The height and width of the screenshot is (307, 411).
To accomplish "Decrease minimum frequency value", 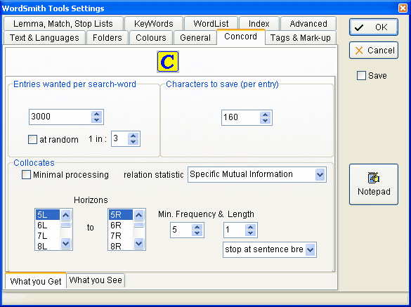I will (x=197, y=233).
